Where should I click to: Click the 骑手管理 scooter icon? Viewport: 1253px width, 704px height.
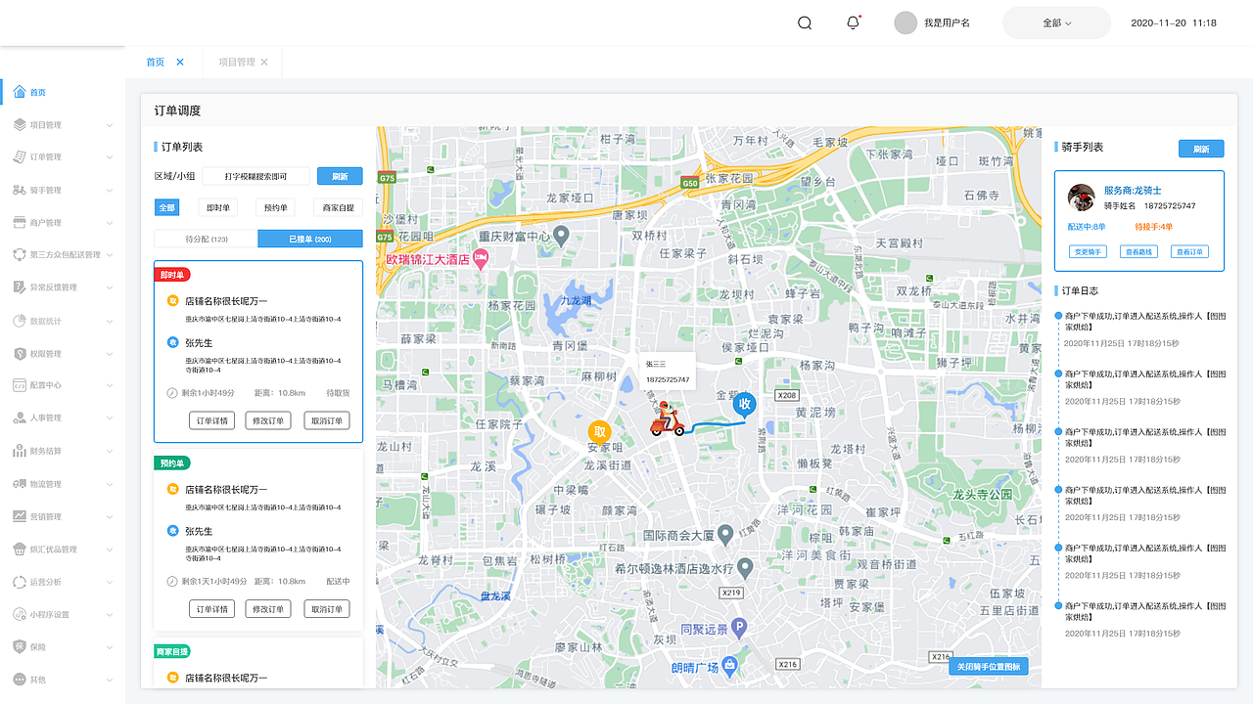point(20,190)
